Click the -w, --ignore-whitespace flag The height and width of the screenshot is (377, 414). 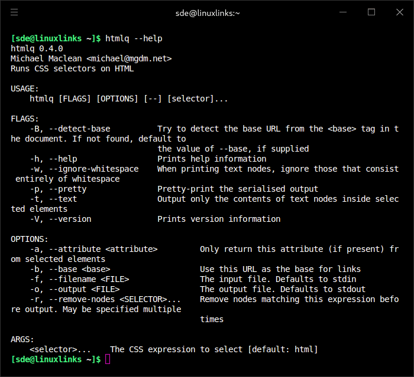click(x=84, y=169)
